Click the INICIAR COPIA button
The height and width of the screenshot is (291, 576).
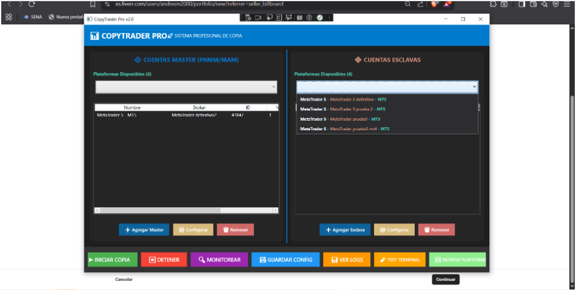pos(112,259)
